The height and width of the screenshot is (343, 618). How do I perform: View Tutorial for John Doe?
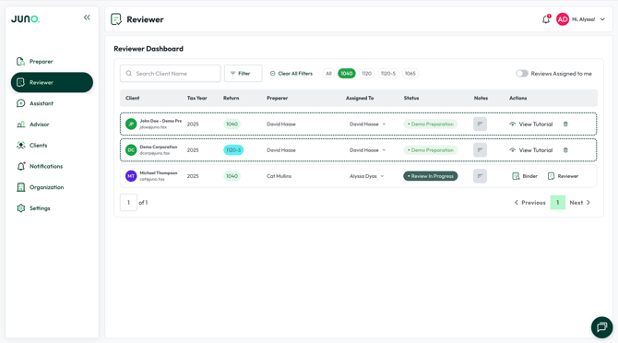(x=531, y=124)
